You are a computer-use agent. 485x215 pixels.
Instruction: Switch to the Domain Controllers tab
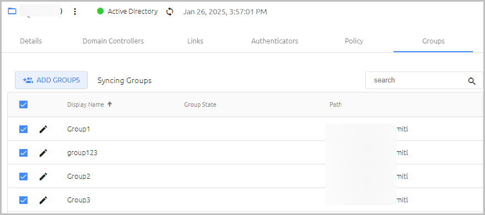[113, 41]
